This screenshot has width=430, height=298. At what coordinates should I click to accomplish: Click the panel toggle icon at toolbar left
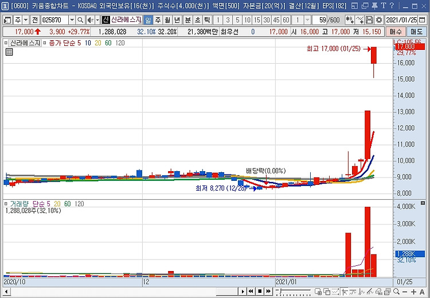tap(7, 20)
